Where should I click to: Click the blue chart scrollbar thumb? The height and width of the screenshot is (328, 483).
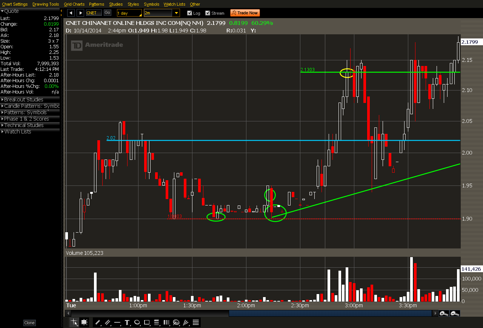point(330,313)
